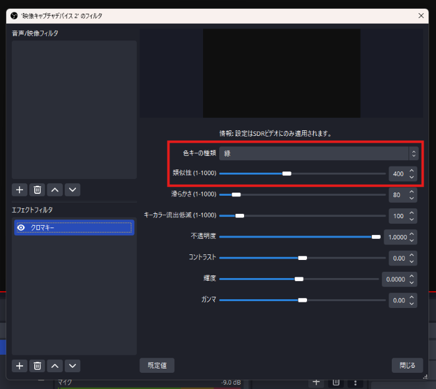The height and width of the screenshot is (389, 436).
Task: Decrease 輝度 value with down arrow
Action: coord(412,283)
